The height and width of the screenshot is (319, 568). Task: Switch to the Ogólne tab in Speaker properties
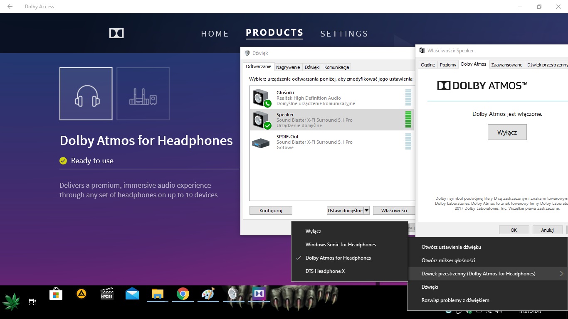click(x=428, y=65)
